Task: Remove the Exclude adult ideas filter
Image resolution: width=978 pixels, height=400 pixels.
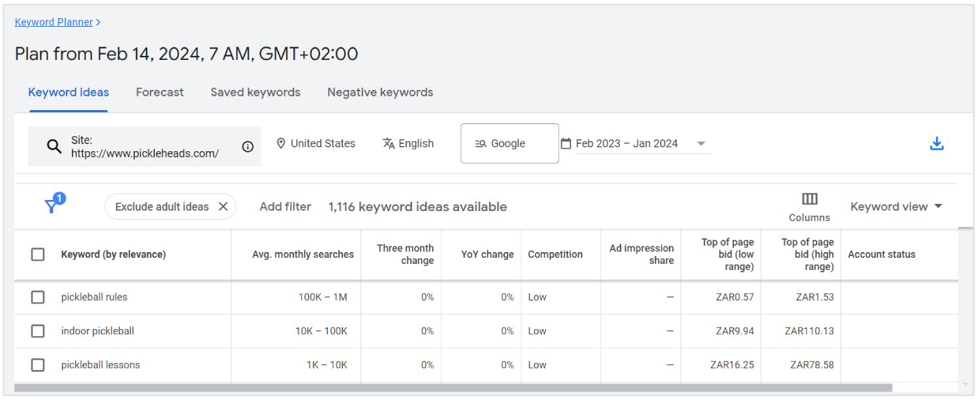Action: tap(223, 207)
